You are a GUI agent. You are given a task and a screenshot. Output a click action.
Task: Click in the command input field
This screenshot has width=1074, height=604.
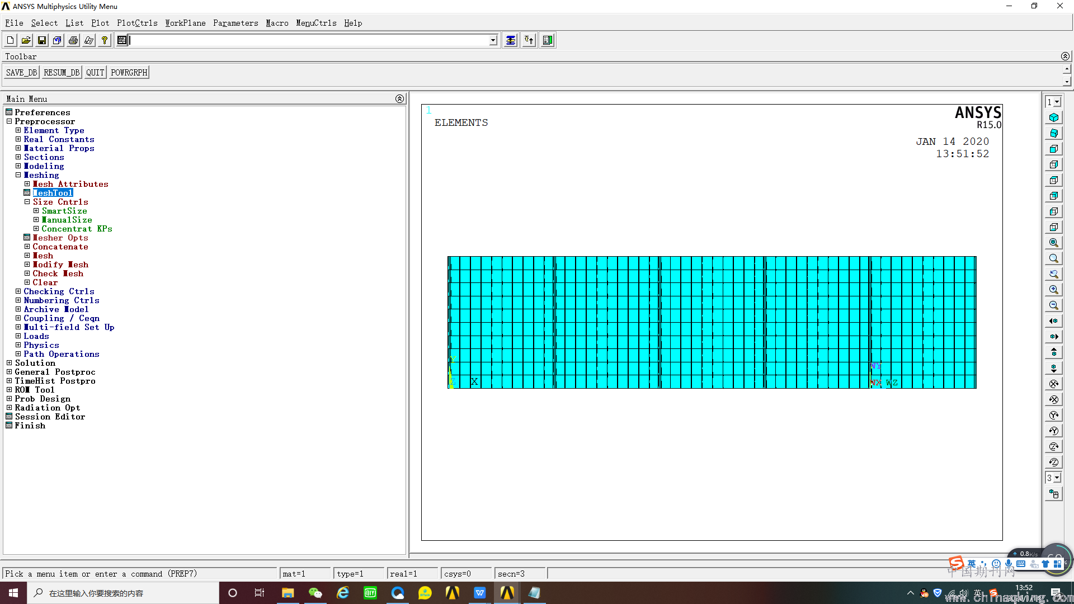pyautogui.click(x=309, y=40)
